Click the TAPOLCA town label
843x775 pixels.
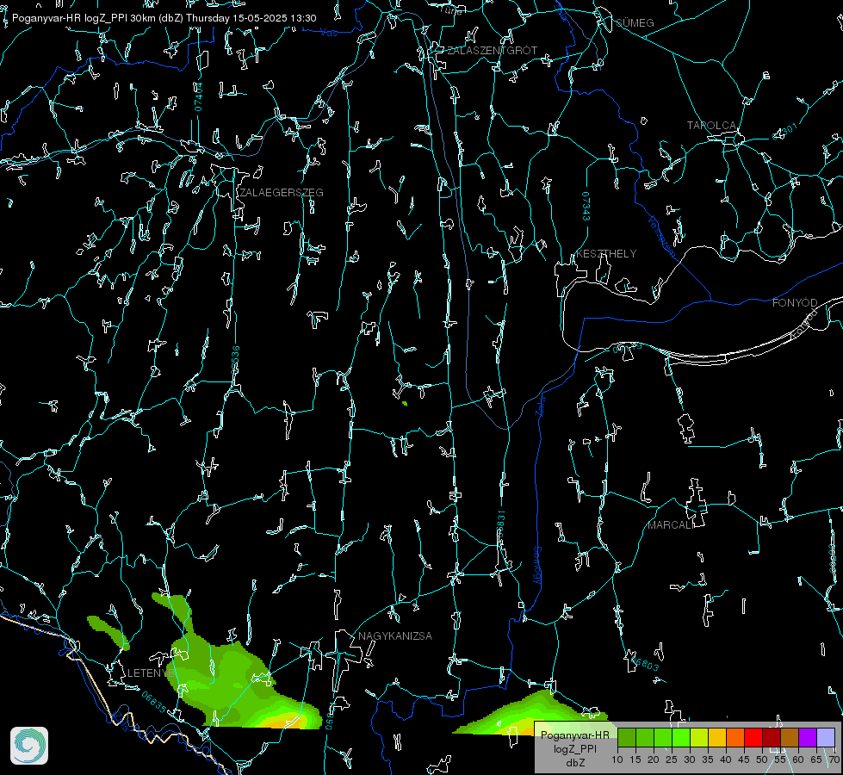[712, 126]
